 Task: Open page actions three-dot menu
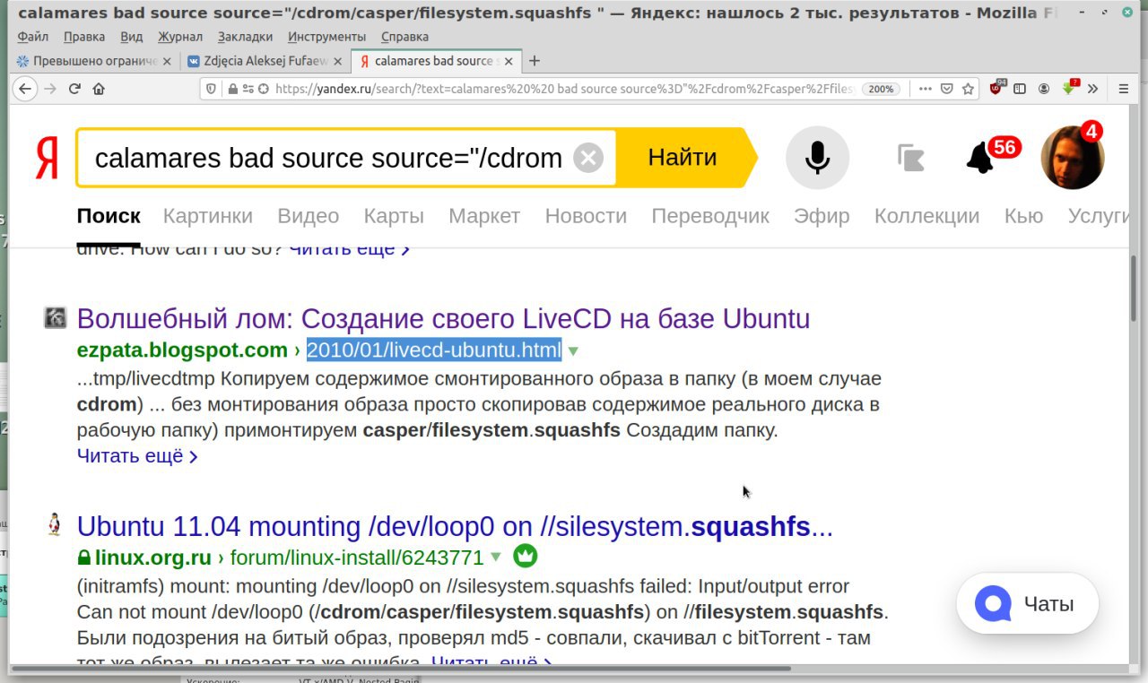coord(925,89)
